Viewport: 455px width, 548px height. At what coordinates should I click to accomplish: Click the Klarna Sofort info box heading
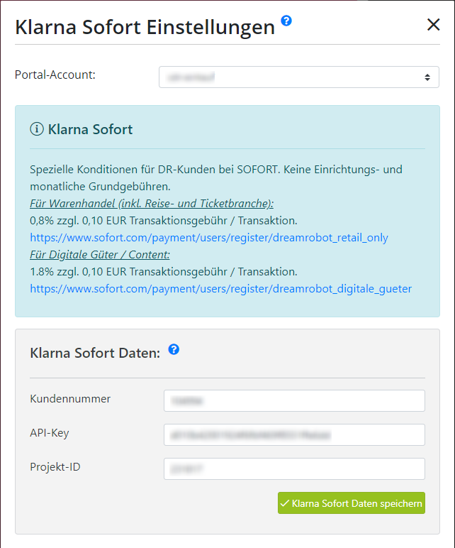click(91, 129)
